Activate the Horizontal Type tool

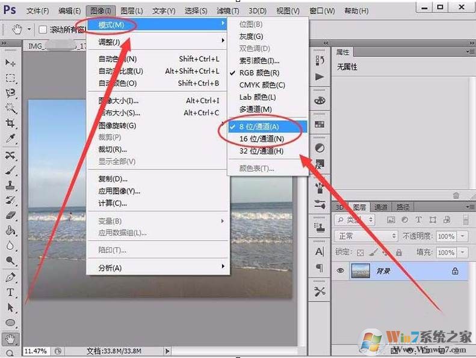[10, 293]
